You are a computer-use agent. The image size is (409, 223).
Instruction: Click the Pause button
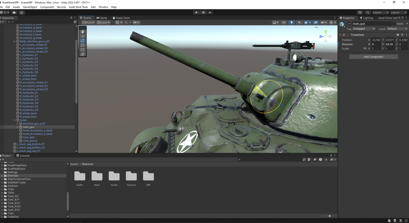pos(203,12)
